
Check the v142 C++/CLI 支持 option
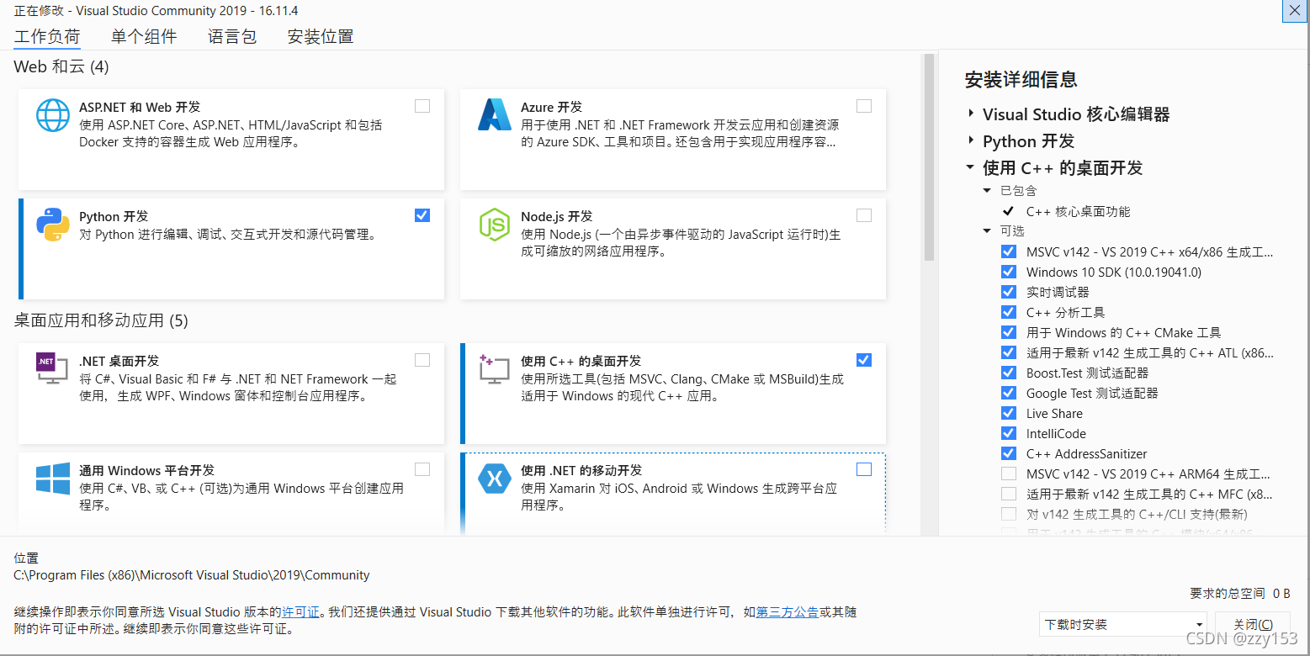(x=1009, y=514)
